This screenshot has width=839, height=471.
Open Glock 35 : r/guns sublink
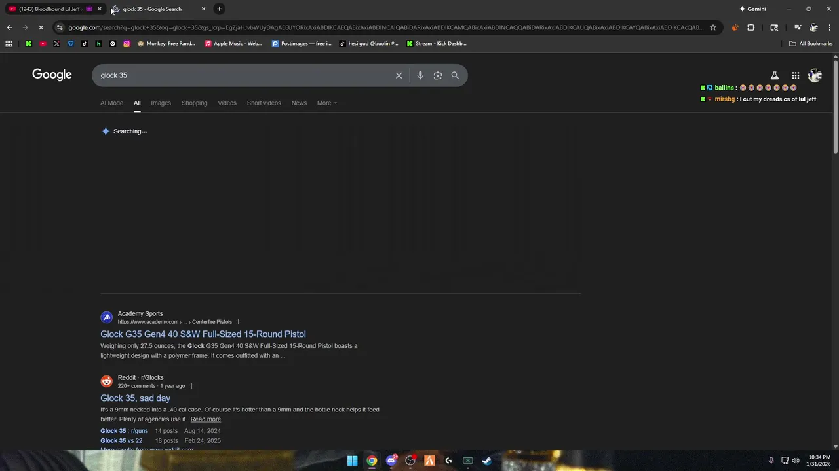click(x=124, y=431)
